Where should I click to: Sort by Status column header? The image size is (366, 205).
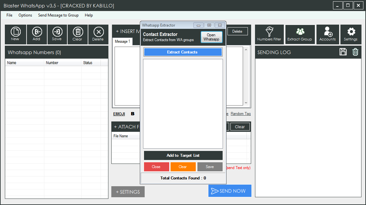91,63
